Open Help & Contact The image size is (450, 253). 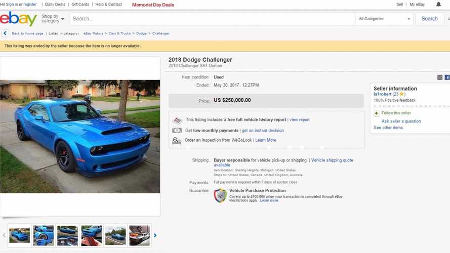108,5
